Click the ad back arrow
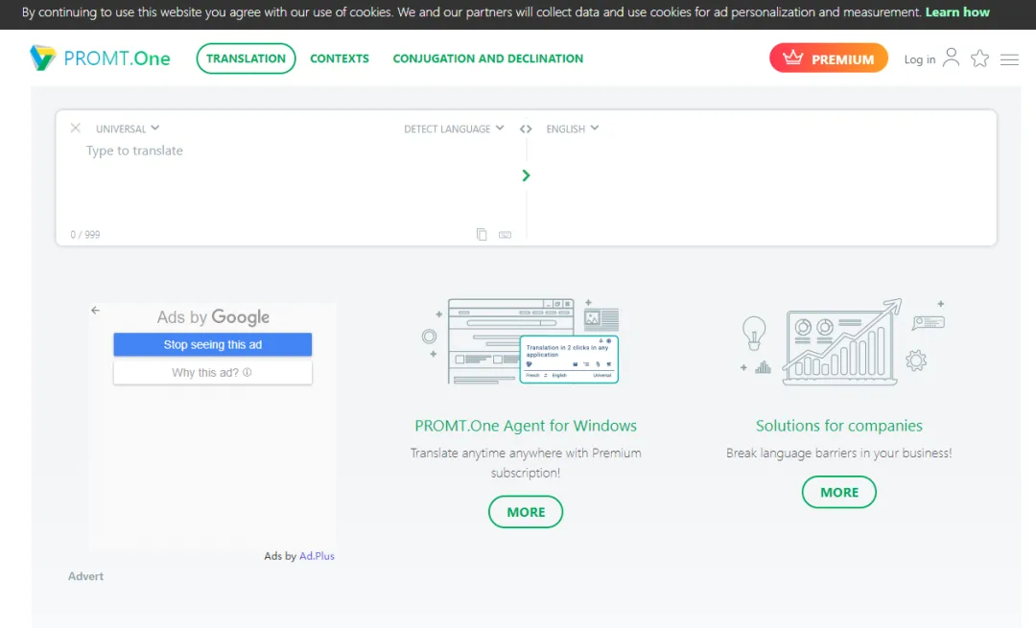The image size is (1036, 628). (95, 310)
